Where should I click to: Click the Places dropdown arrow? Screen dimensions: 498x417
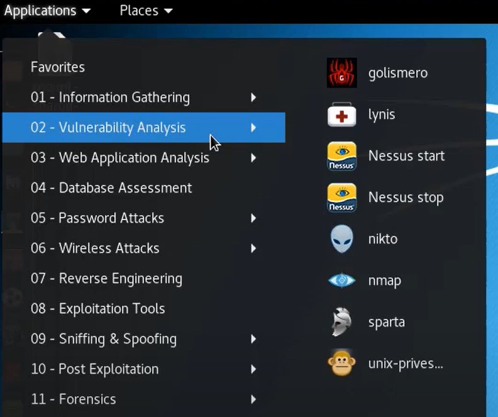coord(169,11)
